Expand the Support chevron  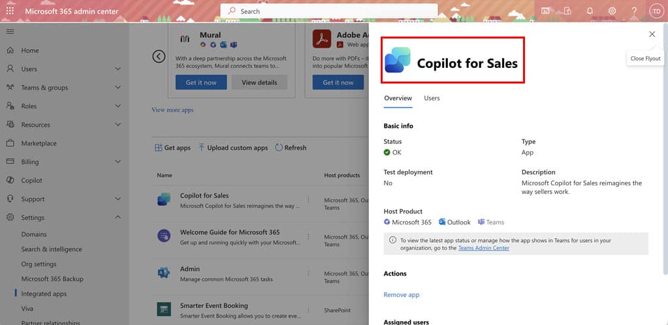pos(118,198)
